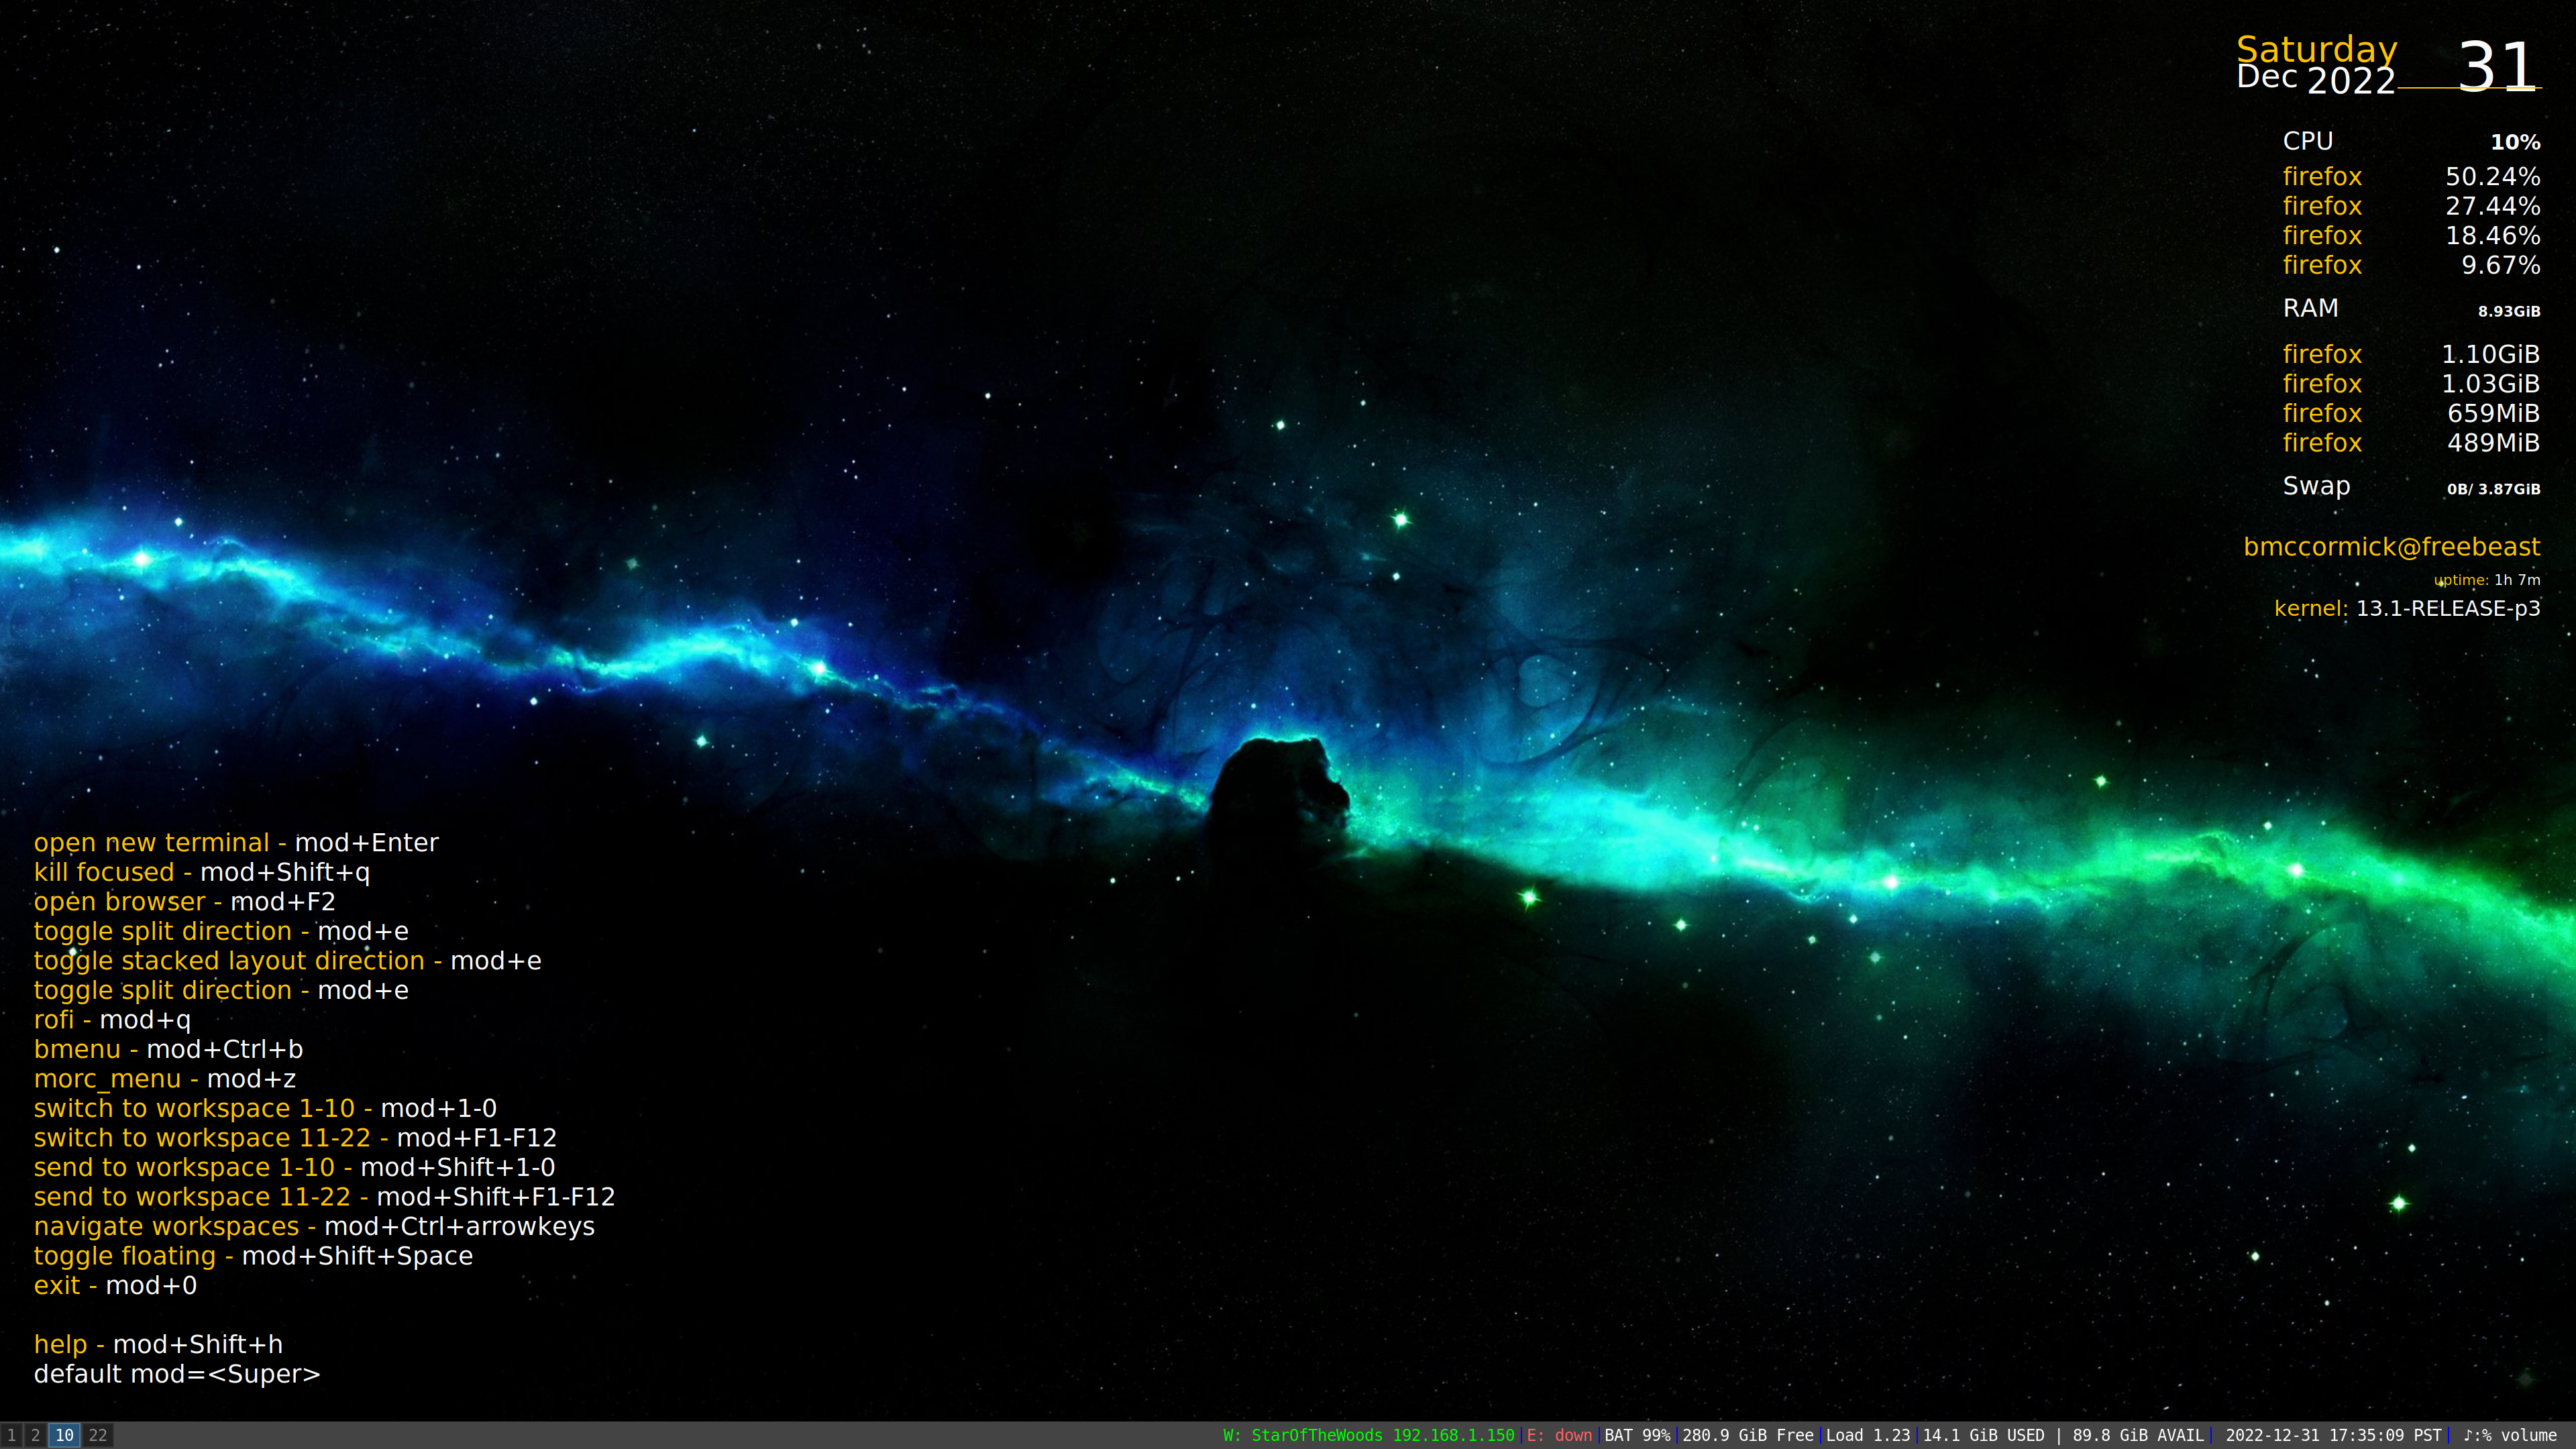Click the clock '2022-12-31 17:35:09 PST'

[2333, 1435]
